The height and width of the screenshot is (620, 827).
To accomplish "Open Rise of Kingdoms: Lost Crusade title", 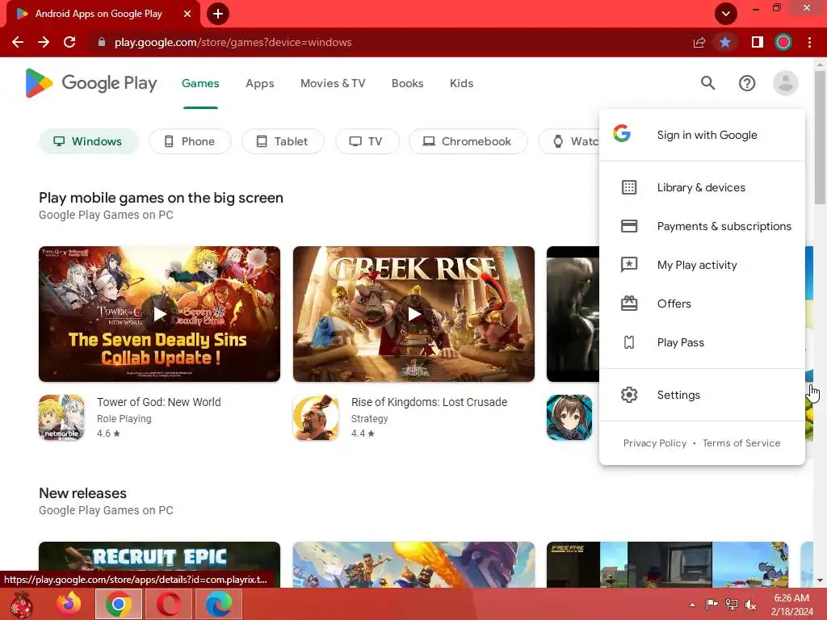I will tap(429, 402).
